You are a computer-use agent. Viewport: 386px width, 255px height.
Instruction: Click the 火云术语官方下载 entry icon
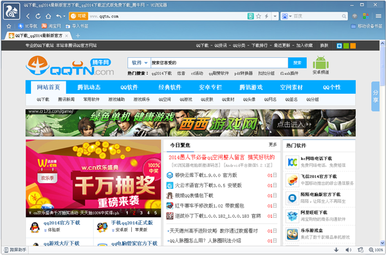pos(170,186)
